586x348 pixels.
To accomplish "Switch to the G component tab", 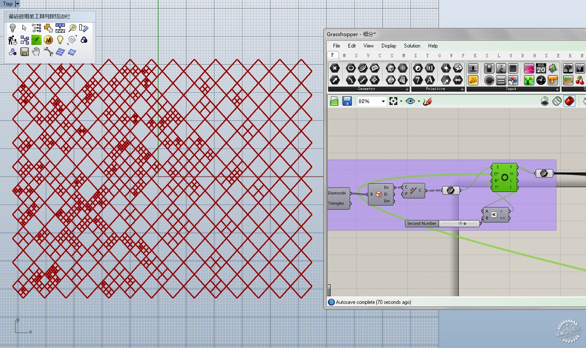I will tap(439, 56).
